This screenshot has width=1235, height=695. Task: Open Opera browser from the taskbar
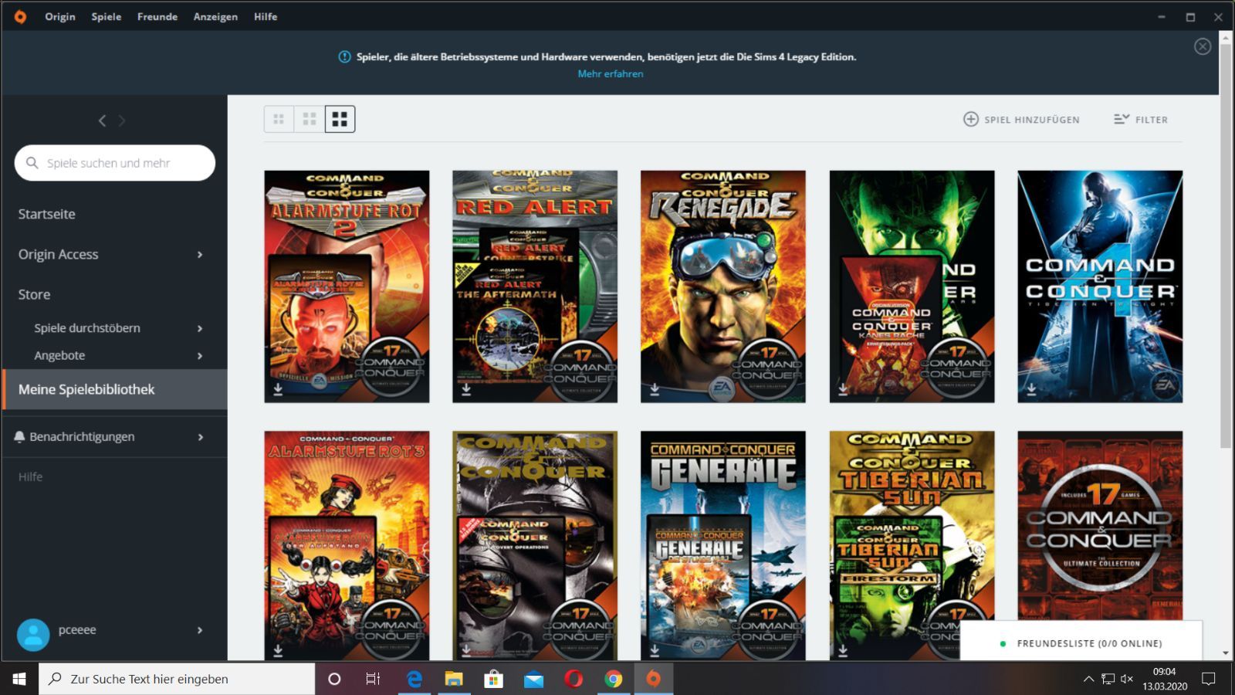point(574,679)
